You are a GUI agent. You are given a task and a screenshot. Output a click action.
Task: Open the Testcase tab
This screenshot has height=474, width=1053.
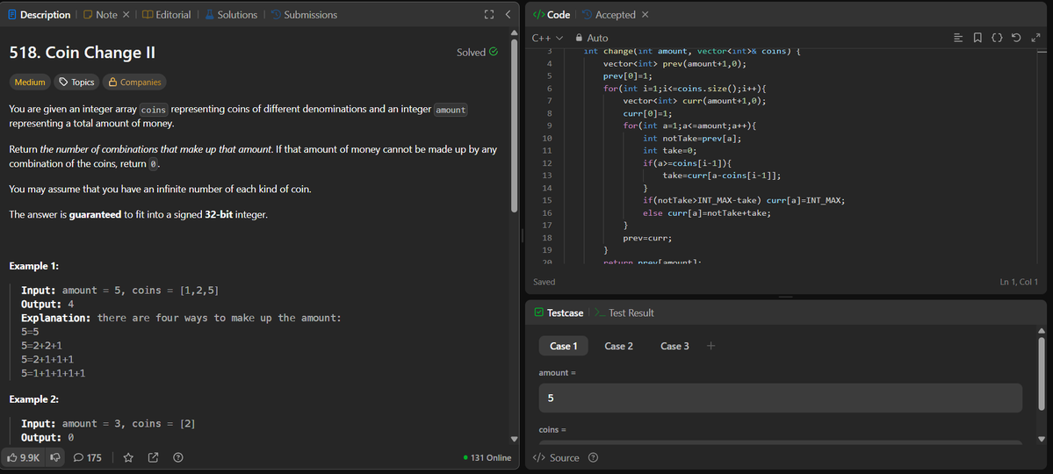click(559, 312)
